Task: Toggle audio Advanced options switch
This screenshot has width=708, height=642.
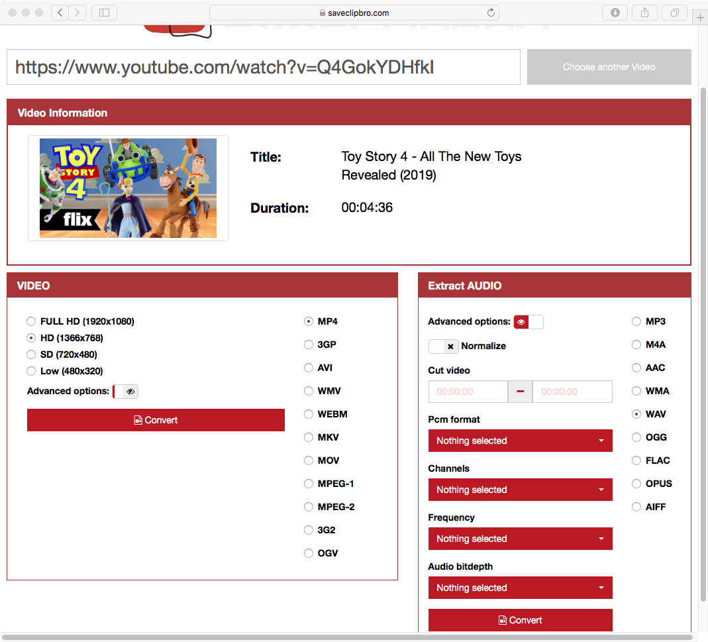Action: click(529, 322)
